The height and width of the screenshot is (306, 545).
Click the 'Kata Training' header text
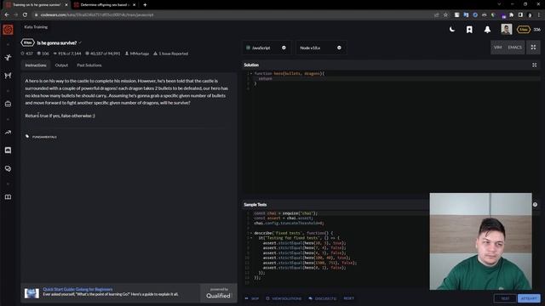tap(36, 27)
